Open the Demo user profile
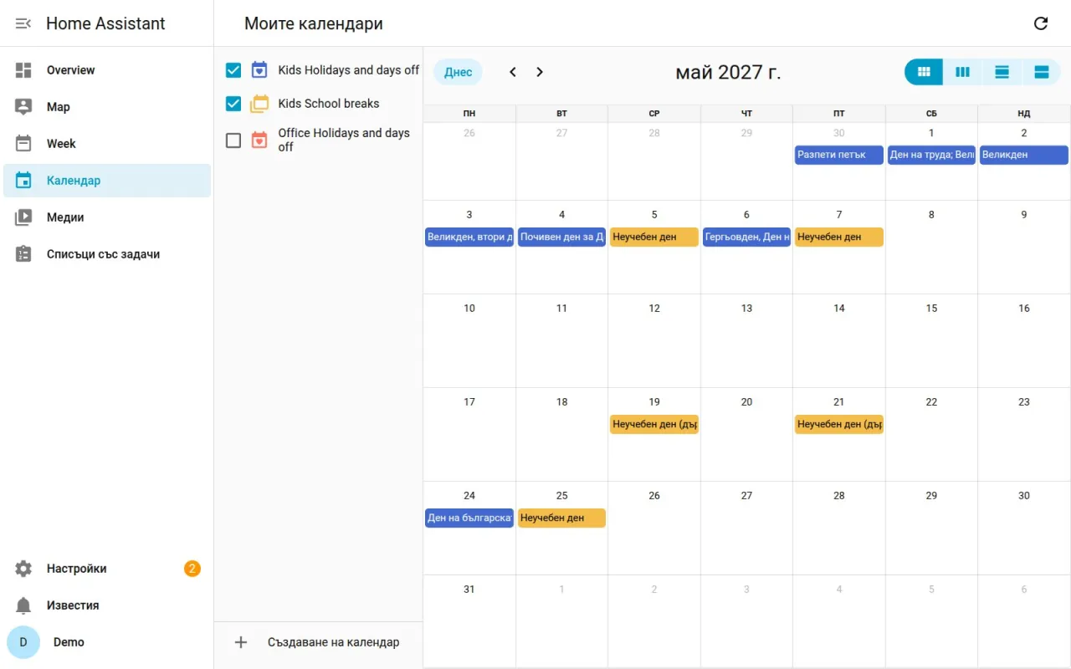This screenshot has height=669, width=1071. pos(107,642)
